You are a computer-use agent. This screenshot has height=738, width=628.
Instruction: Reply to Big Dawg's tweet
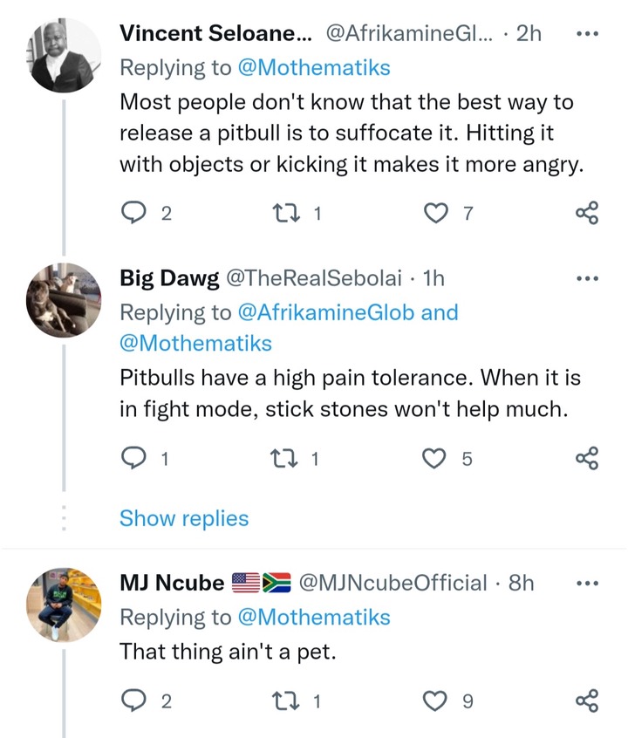click(133, 458)
